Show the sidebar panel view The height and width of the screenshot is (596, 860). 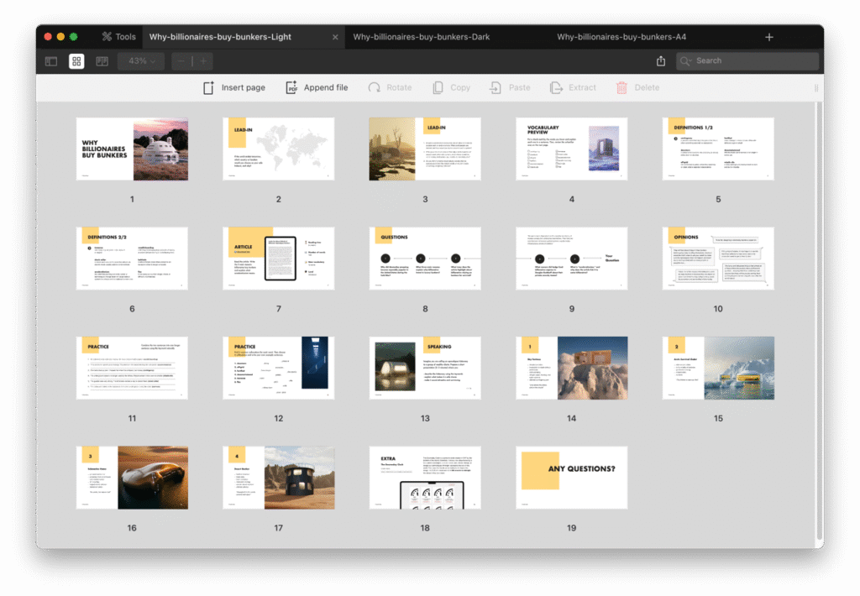click(x=51, y=61)
